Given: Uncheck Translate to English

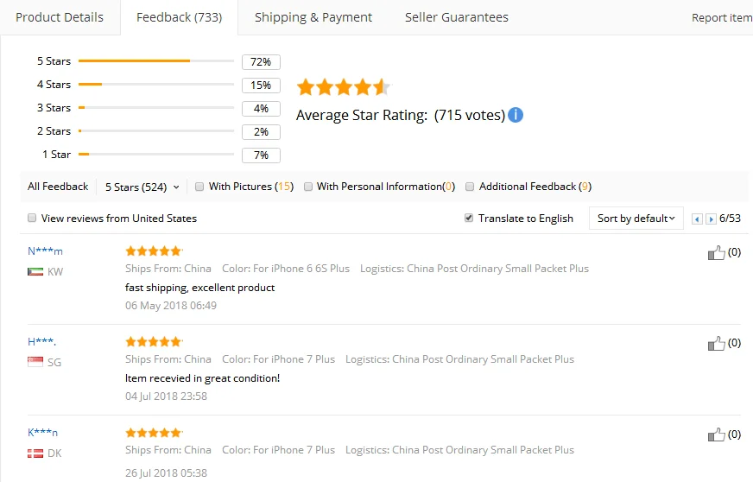Looking at the screenshot, I should tap(469, 219).
